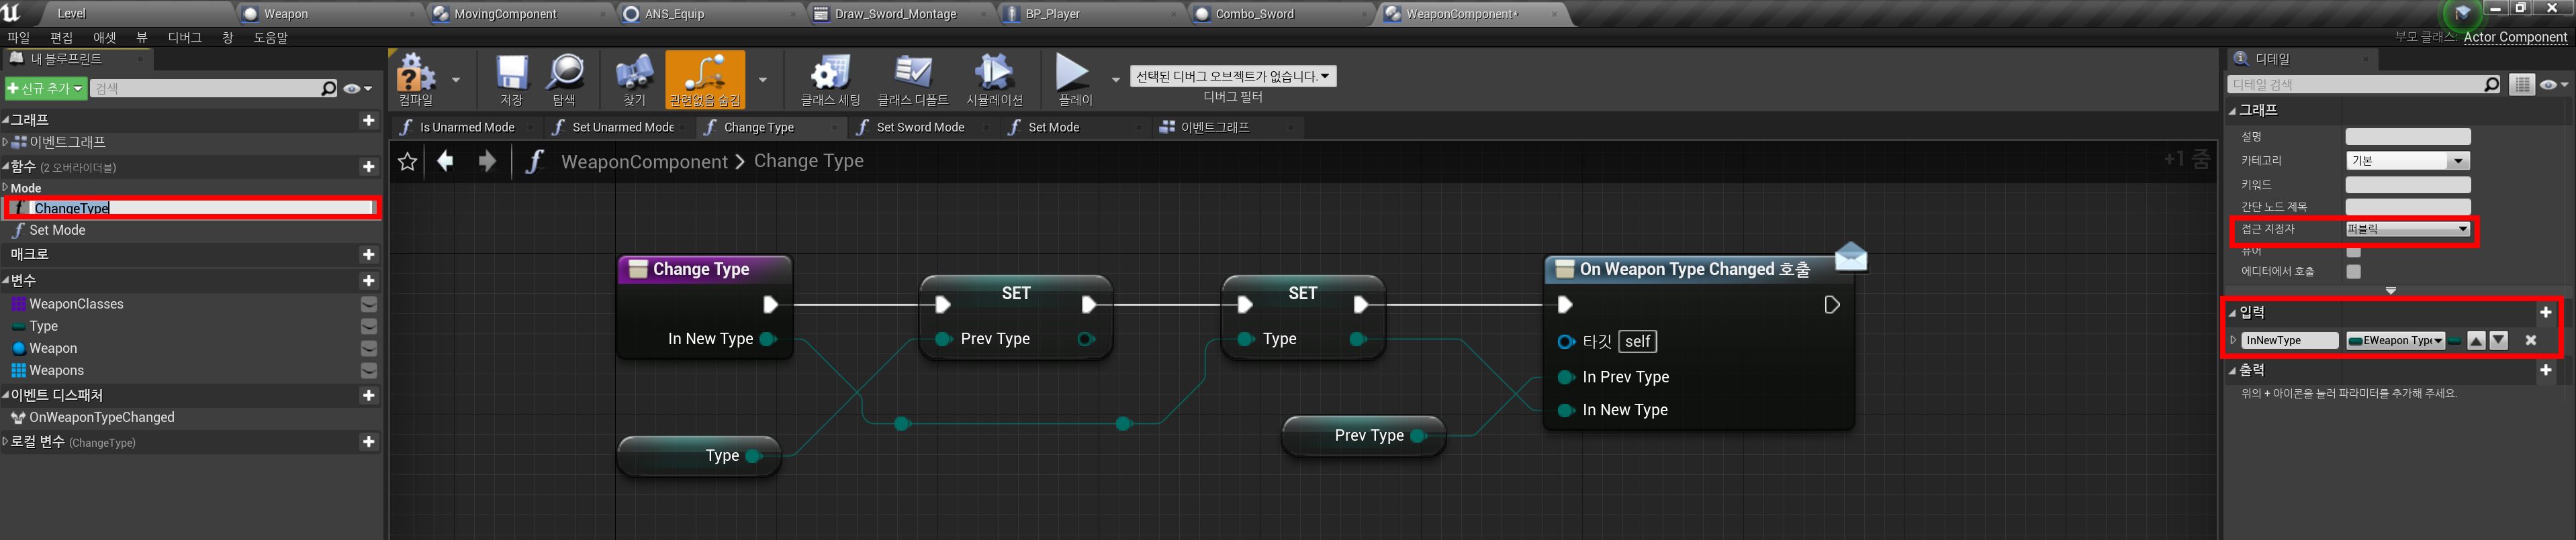
Task: Click WeaponComponent in the graph breadcrumb
Action: click(x=644, y=162)
